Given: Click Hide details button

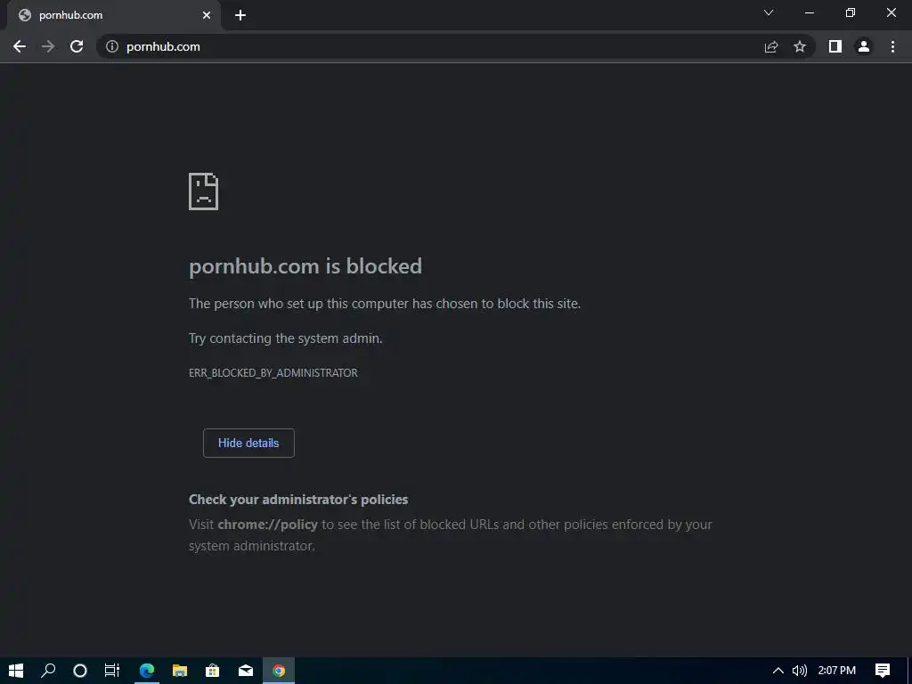Looking at the screenshot, I should [248, 444].
